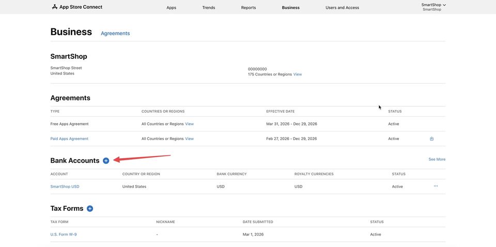Add a new bank account with plus icon

(106, 161)
